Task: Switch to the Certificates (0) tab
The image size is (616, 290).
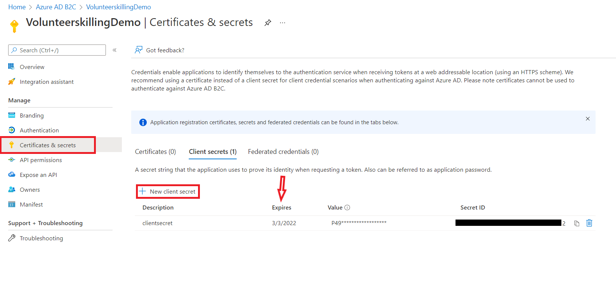Action: pyautogui.click(x=155, y=152)
